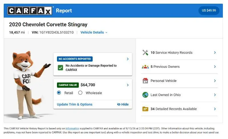
Task: Click '10 Service History Records' text
Action: 172,52
